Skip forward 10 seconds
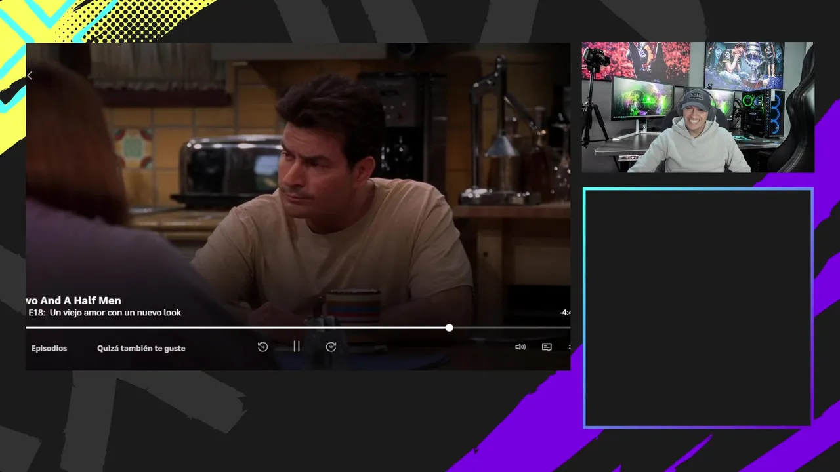This screenshot has width=840, height=472. pyautogui.click(x=331, y=347)
